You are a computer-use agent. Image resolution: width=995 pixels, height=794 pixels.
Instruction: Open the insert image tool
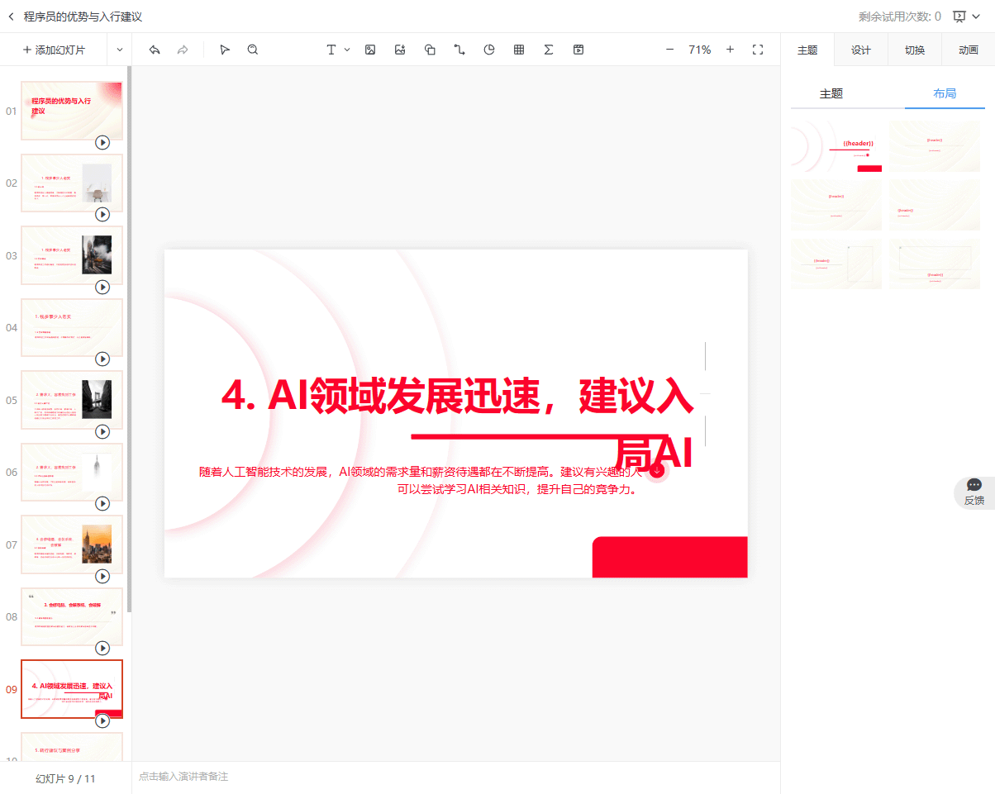coord(370,50)
